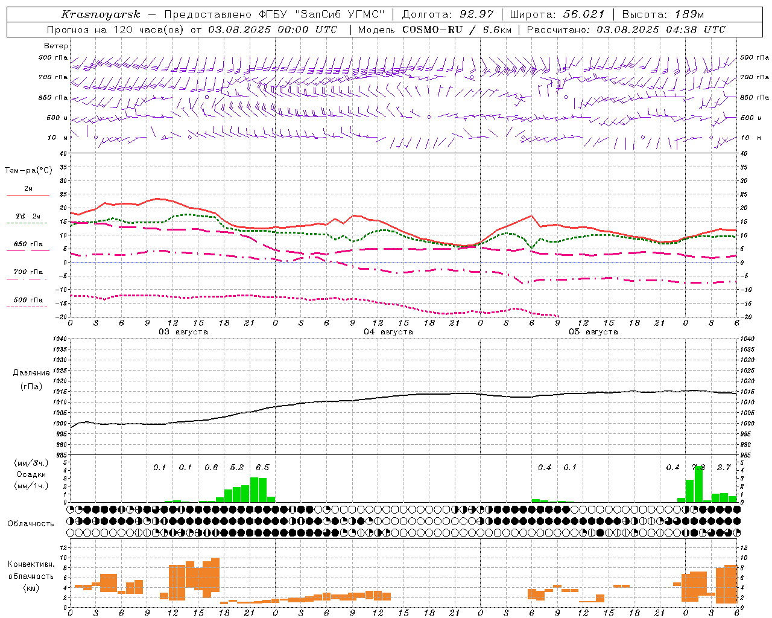Click the Давление pressure panel label
Screen dimensions: 772x618
[31, 373]
